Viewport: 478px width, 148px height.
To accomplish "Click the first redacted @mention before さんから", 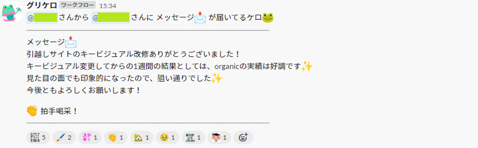I will (x=42, y=18).
